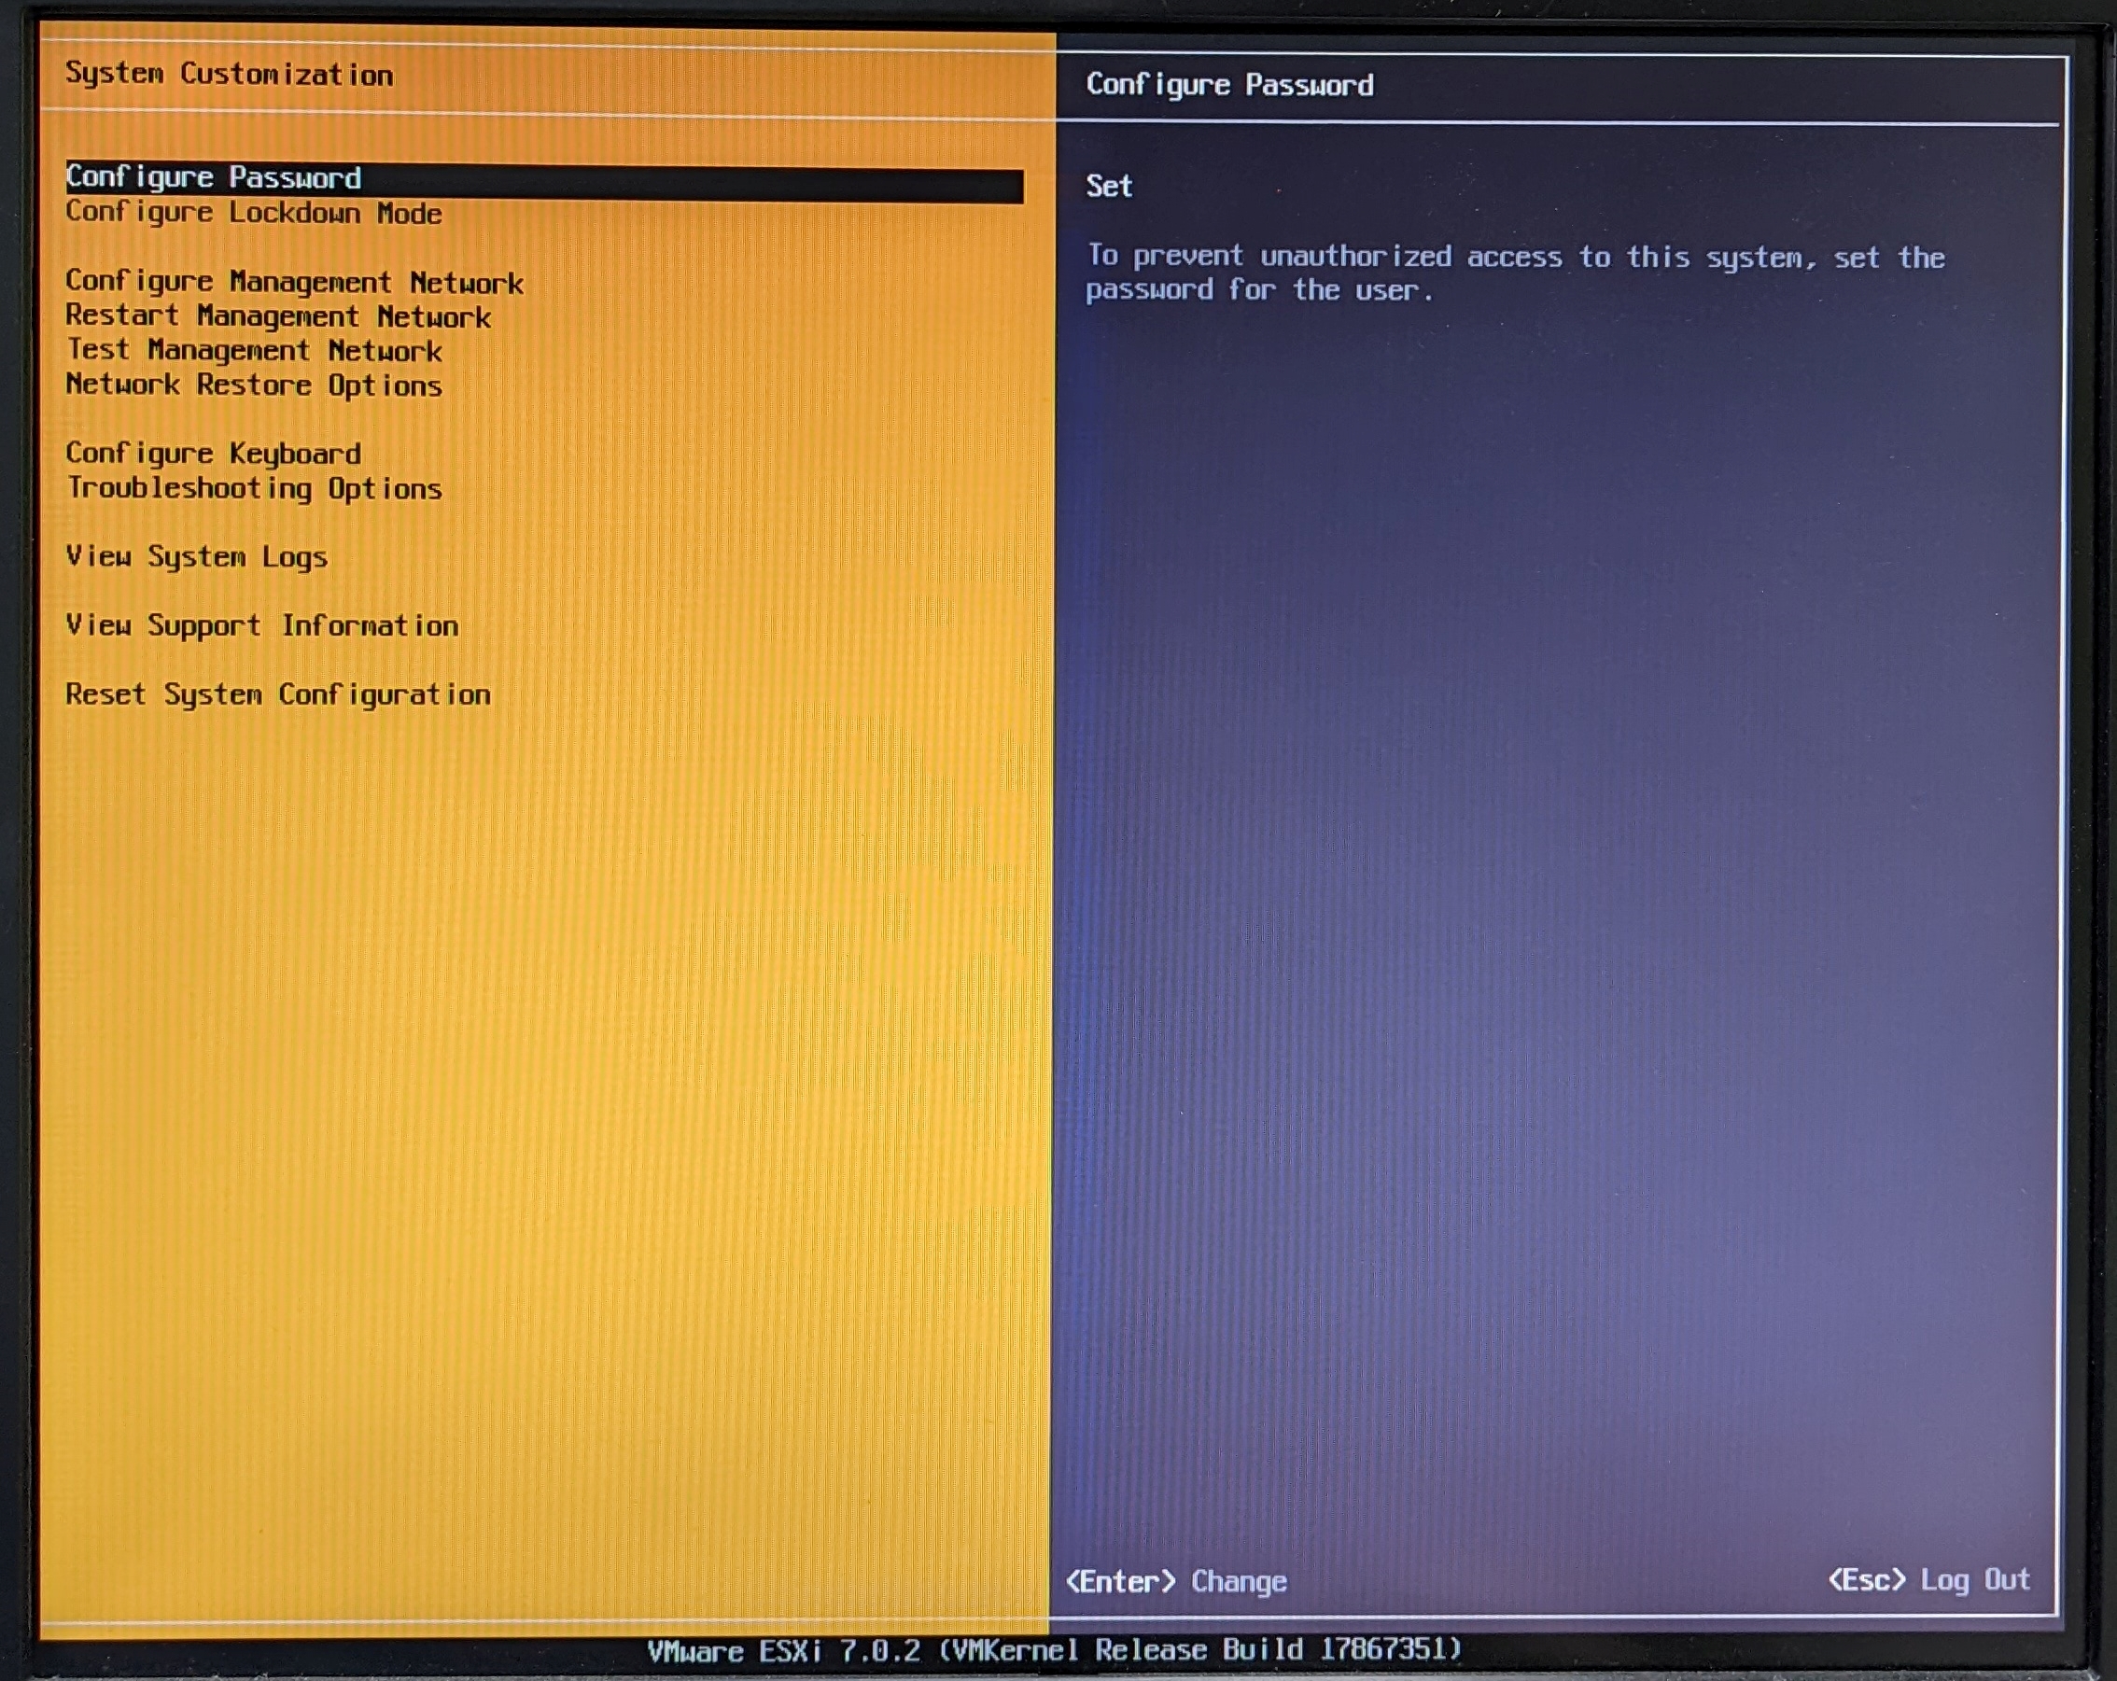The height and width of the screenshot is (1681, 2117).
Task: Click the Enter Change hint
Action: [x=1175, y=1581]
